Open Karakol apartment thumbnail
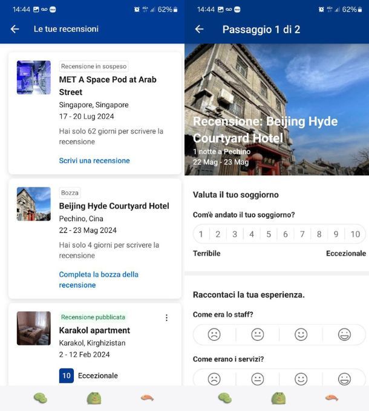This screenshot has width=369, height=411. pos(34,328)
